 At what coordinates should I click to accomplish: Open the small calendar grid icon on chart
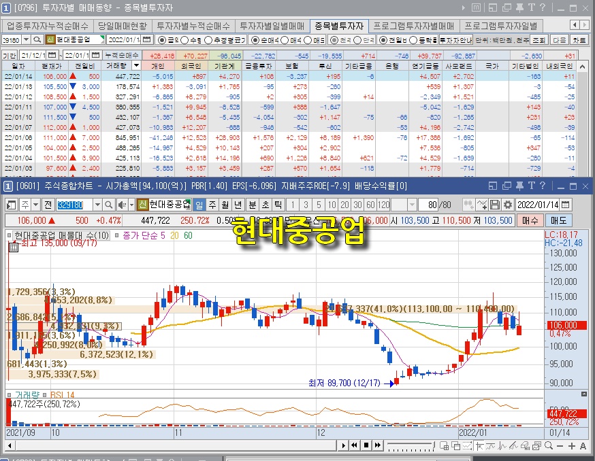click(x=14, y=247)
